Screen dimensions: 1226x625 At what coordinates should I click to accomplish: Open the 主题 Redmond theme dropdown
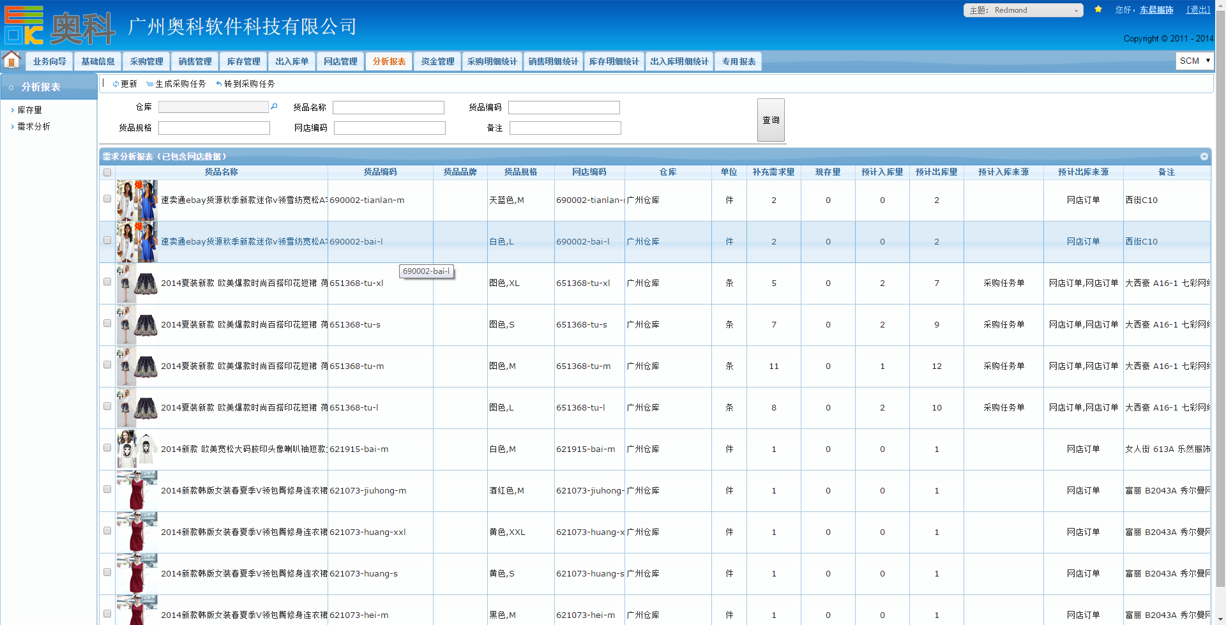click(x=1023, y=10)
